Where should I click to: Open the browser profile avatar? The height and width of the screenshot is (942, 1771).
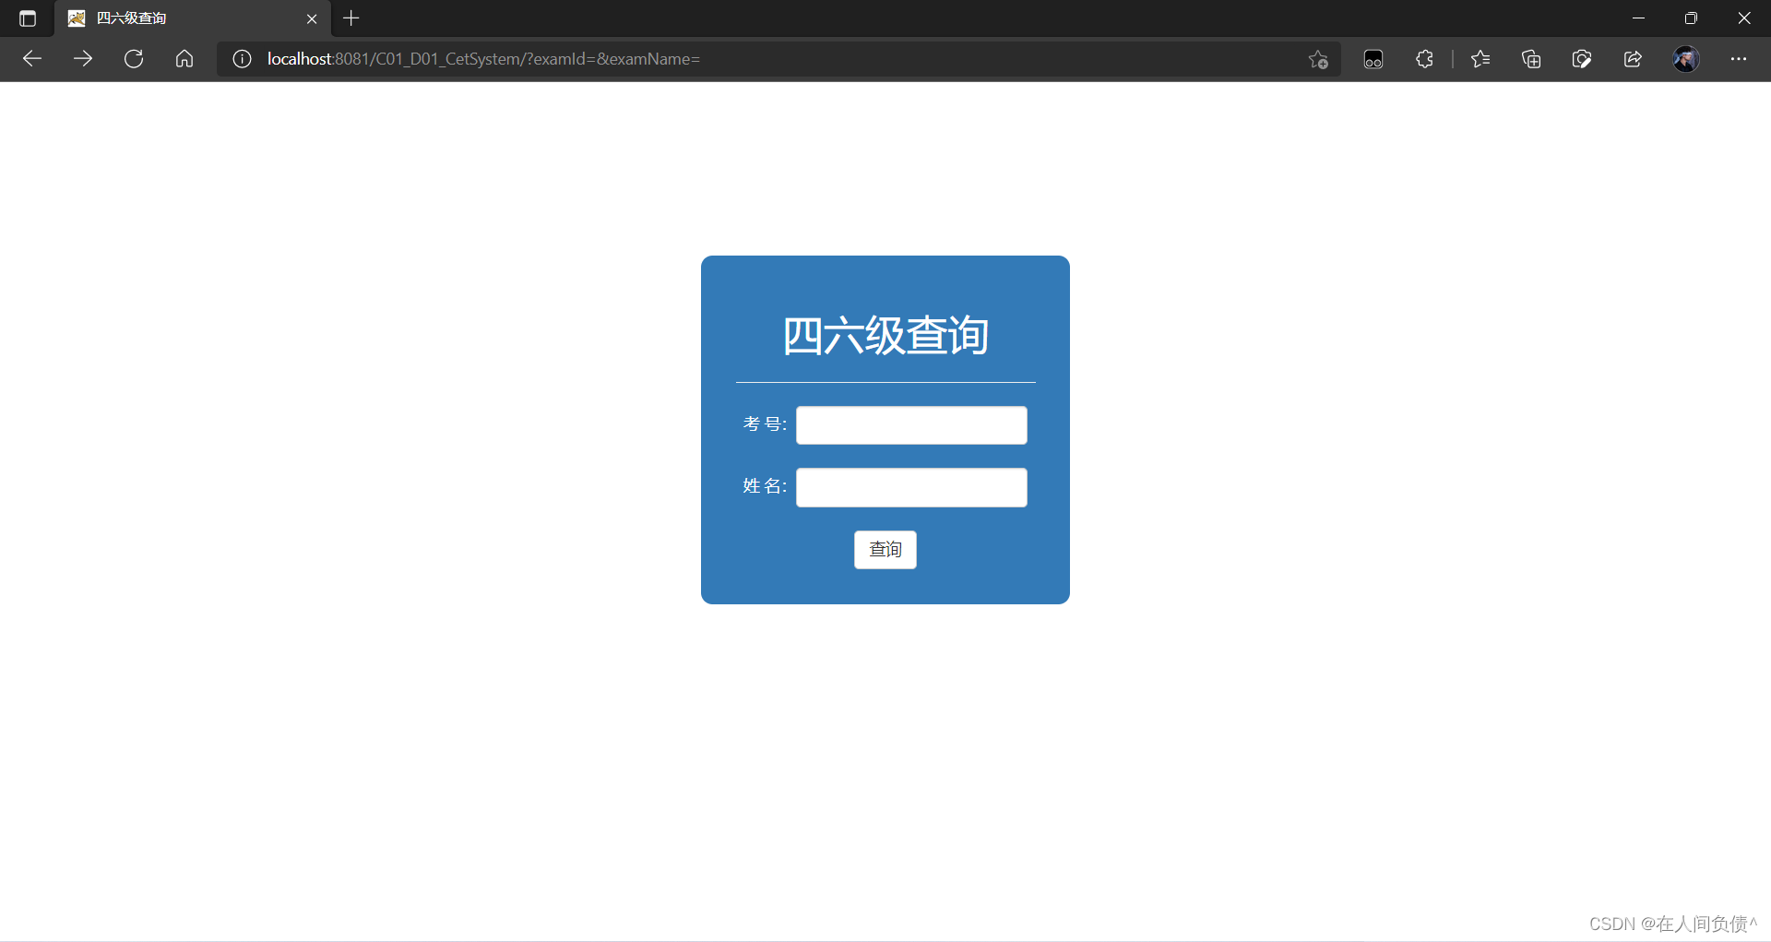[1686, 58]
